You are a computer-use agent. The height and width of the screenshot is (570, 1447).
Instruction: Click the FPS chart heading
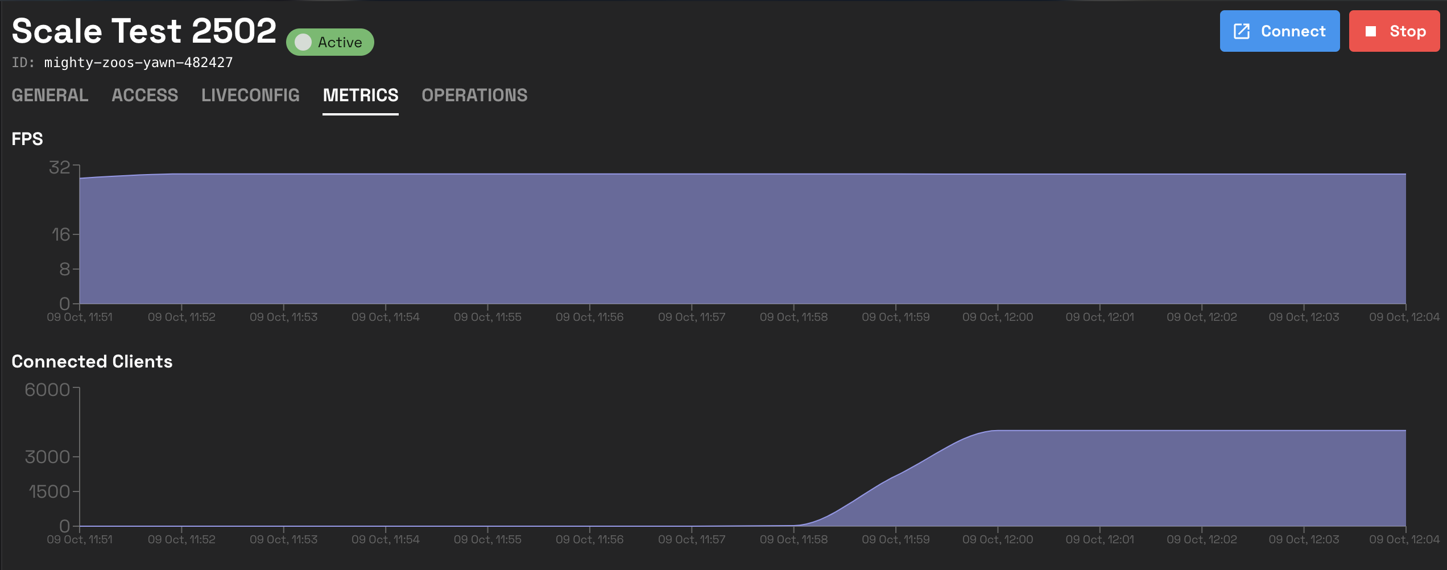(x=27, y=139)
